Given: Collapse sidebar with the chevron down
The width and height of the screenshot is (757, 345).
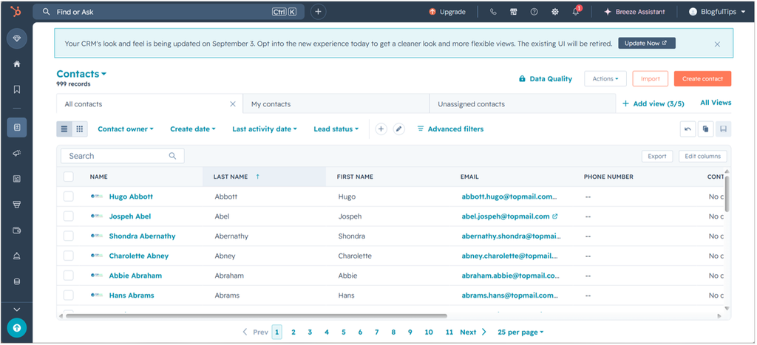Looking at the screenshot, I should click(17, 310).
